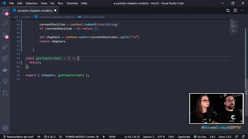Open the Extensions view icon
The width and height of the screenshot is (248, 139).
click(x=5, y=58)
